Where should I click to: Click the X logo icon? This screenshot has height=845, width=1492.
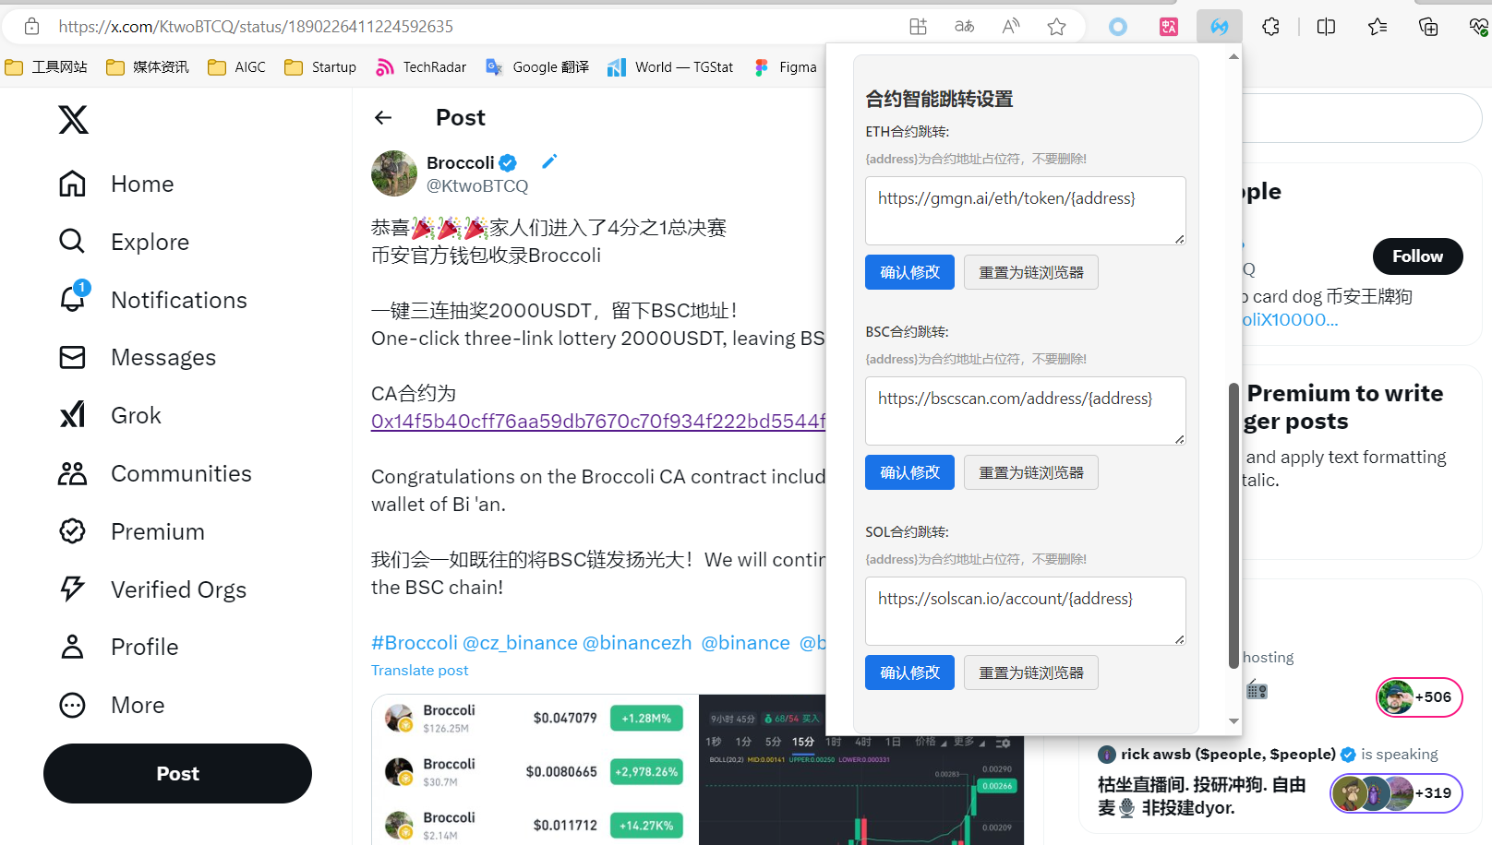coord(74,119)
